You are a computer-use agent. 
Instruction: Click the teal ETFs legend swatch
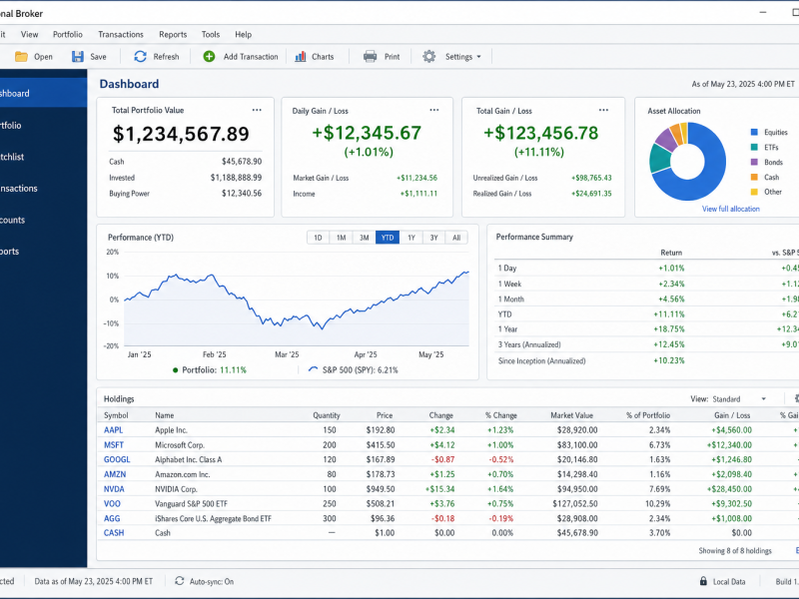coord(754,147)
